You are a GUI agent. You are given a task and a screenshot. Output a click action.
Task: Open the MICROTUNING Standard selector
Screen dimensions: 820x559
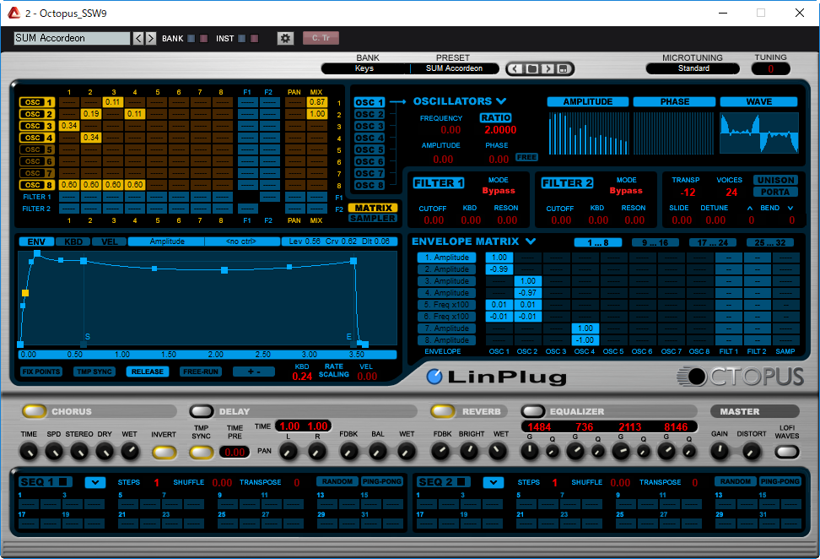(x=693, y=68)
